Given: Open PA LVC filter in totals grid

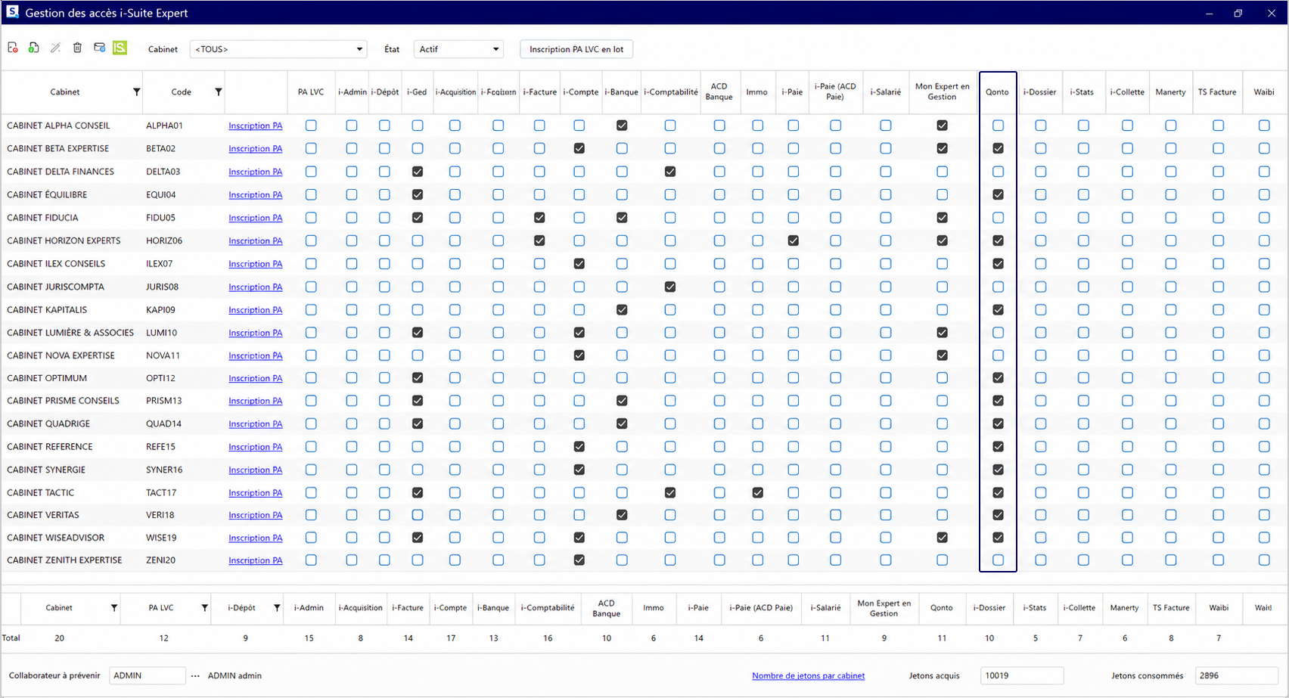Looking at the screenshot, I should click(204, 608).
